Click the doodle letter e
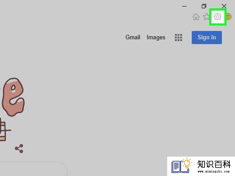This screenshot has height=176, width=235. tap(13, 97)
